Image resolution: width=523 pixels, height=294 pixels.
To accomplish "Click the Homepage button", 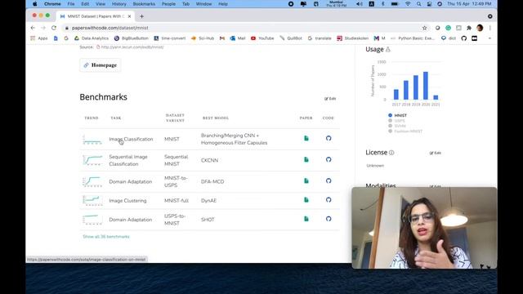I will (100, 65).
